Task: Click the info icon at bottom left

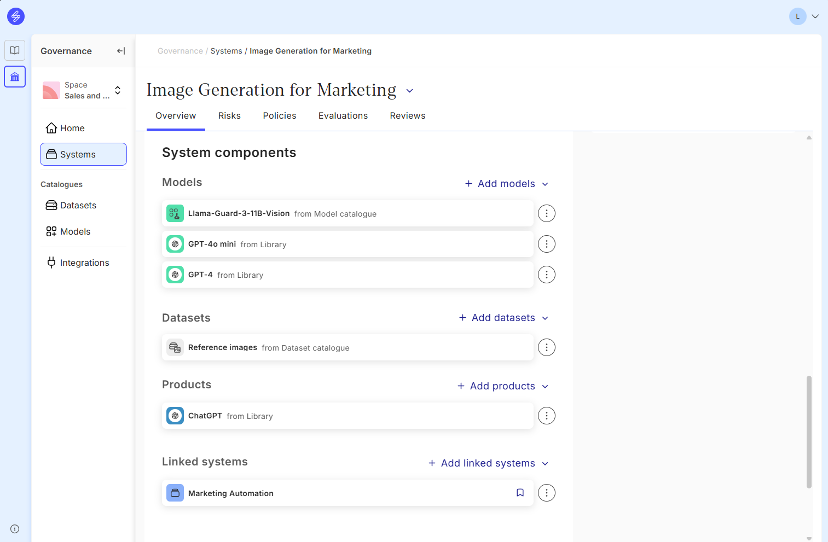Action: [x=15, y=529]
